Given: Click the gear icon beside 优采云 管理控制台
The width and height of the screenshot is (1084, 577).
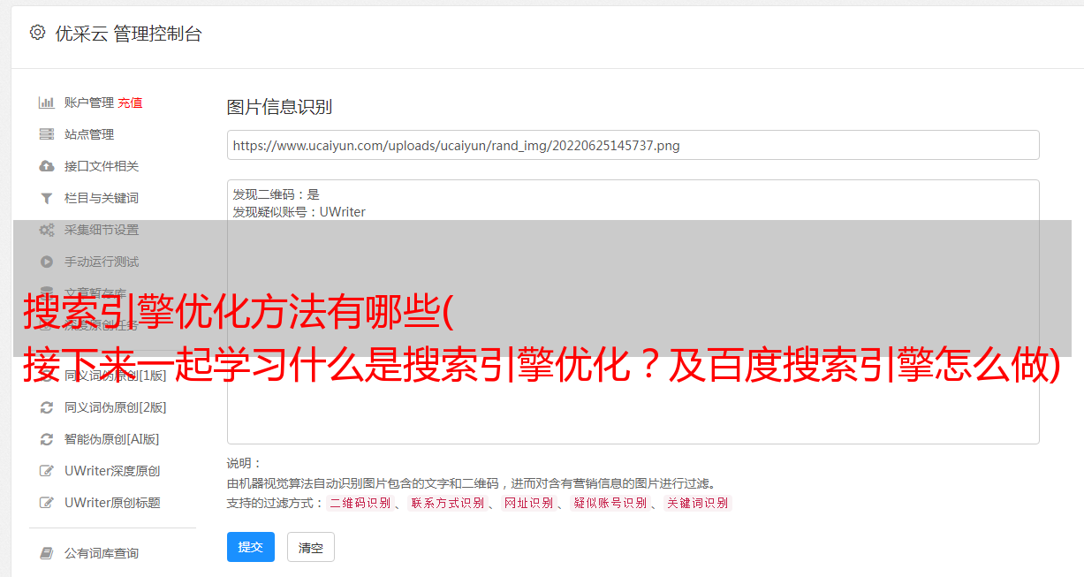Looking at the screenshot, I should click(x=37, y=33).
